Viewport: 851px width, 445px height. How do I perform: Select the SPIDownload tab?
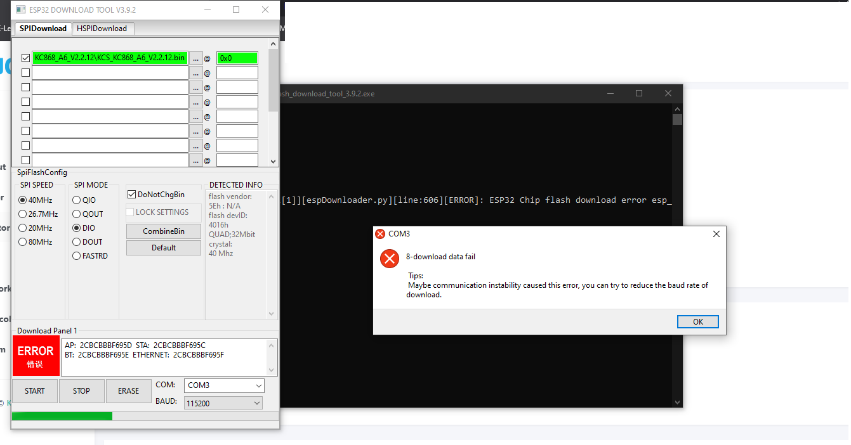click(43, 29)
